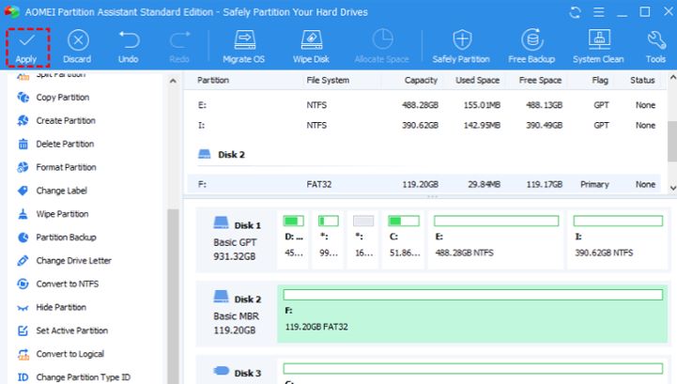The image size is (677, 384).
Task: Click the sidebar vertical scrollbar thumb
Action: pos(173,297)
